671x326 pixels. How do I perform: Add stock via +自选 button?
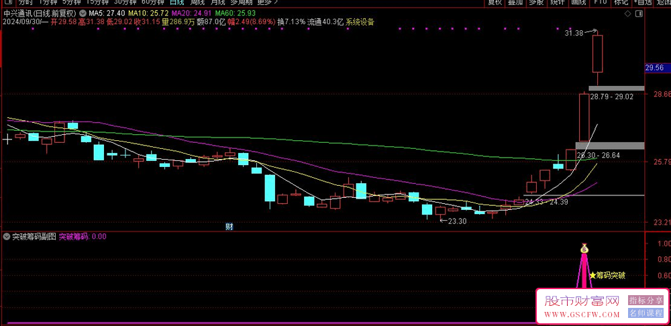click(x=642, y=2)
